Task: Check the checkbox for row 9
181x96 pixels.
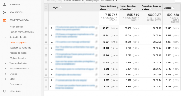Action: click(46, 80)
